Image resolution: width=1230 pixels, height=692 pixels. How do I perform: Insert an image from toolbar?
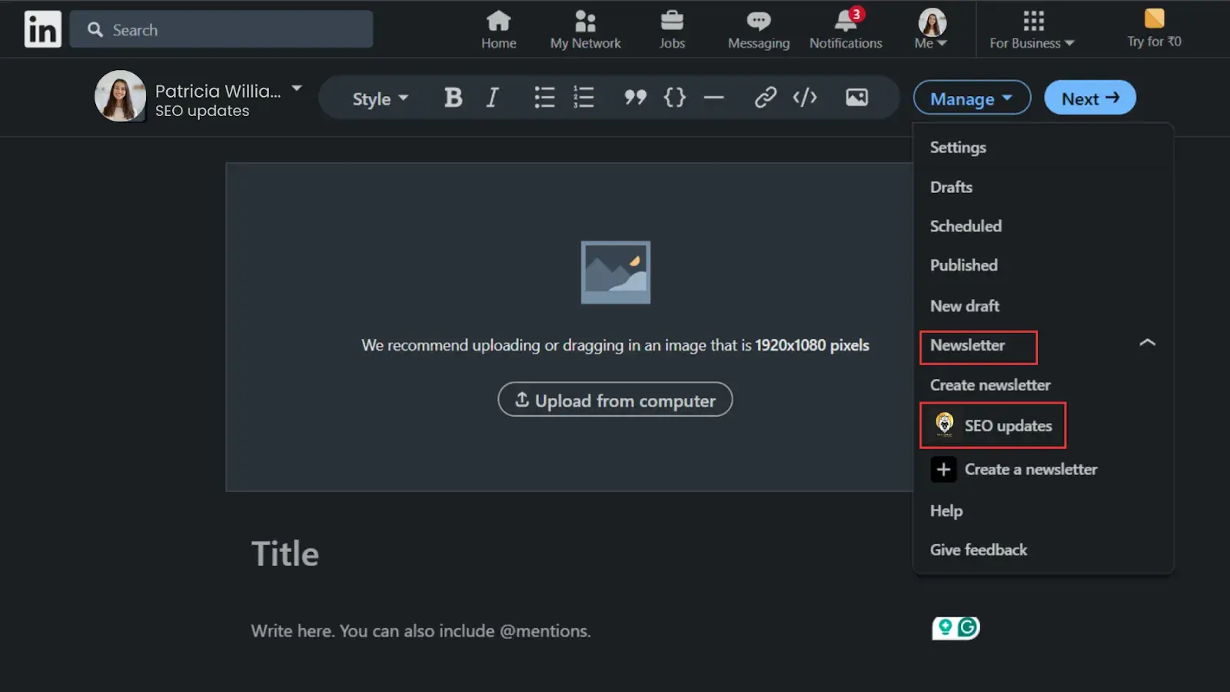click(856, 98)
